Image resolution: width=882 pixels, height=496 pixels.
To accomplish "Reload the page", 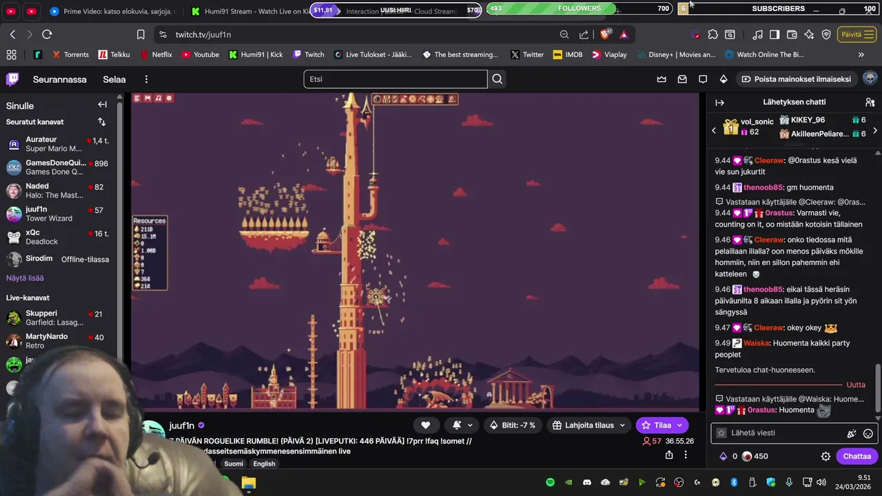I will (47, 34).
